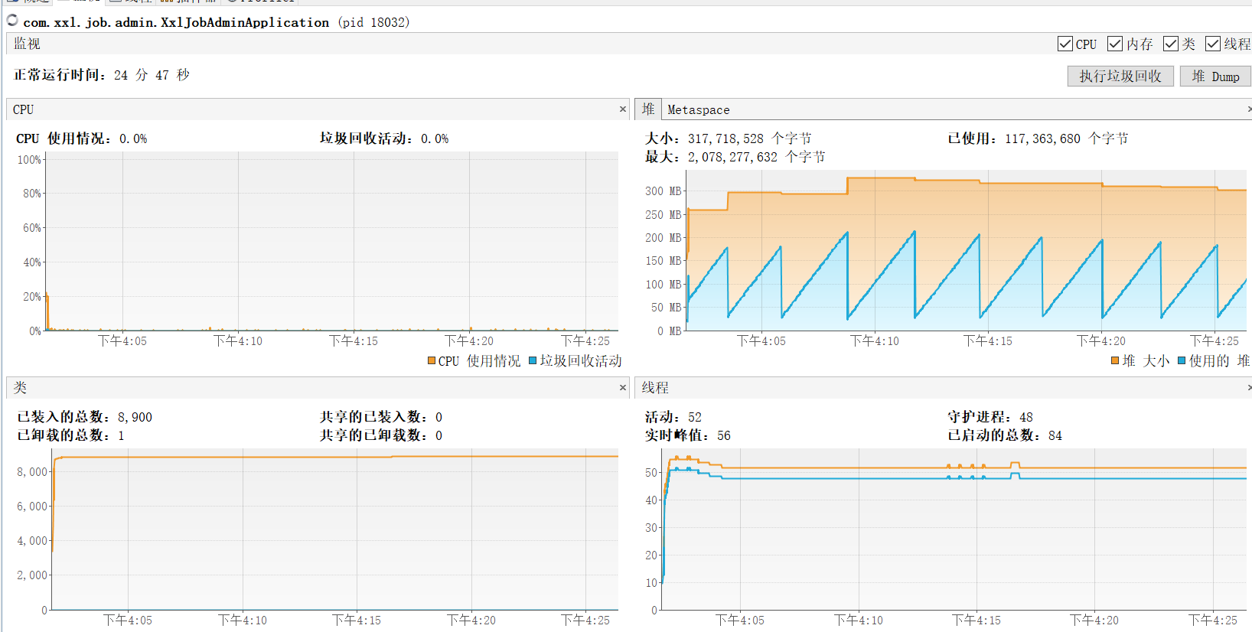Click the 守护进程 48 value
1252x632 pixels.
pos(1026,417)
